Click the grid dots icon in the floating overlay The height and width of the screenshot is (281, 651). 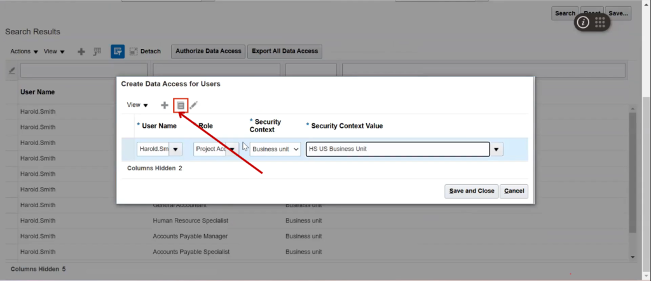[x=600, y=22]
